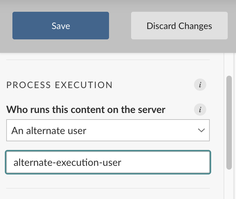Click the Save button
Image resolution: width=236 pixels, height=199 pixels.
tap(61, 26)
